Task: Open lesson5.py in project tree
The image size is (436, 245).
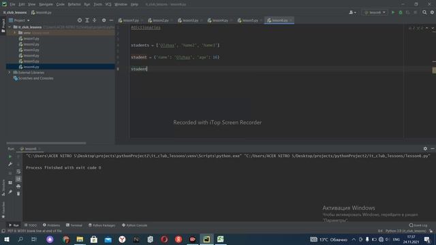Action: tap(31, 61)
